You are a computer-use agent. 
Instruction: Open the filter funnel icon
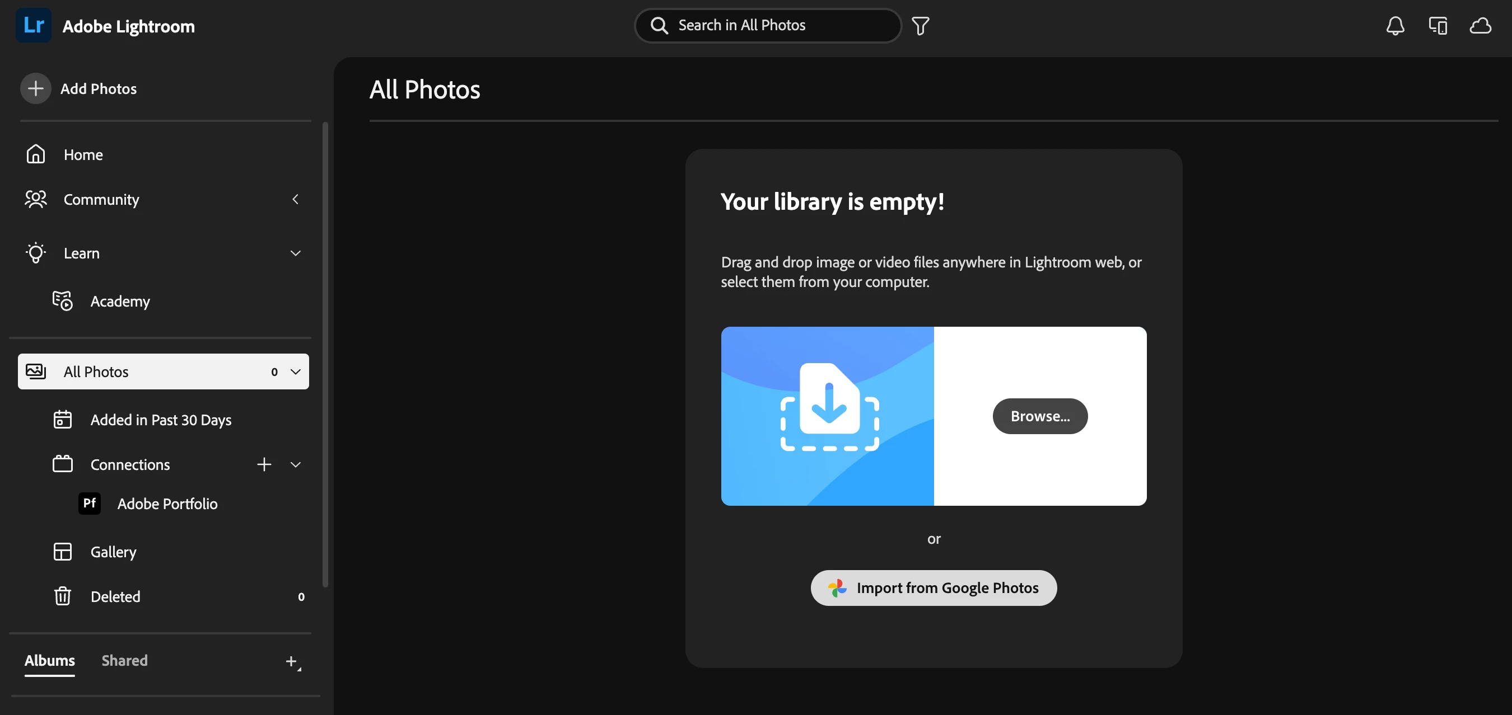[920, 26]
